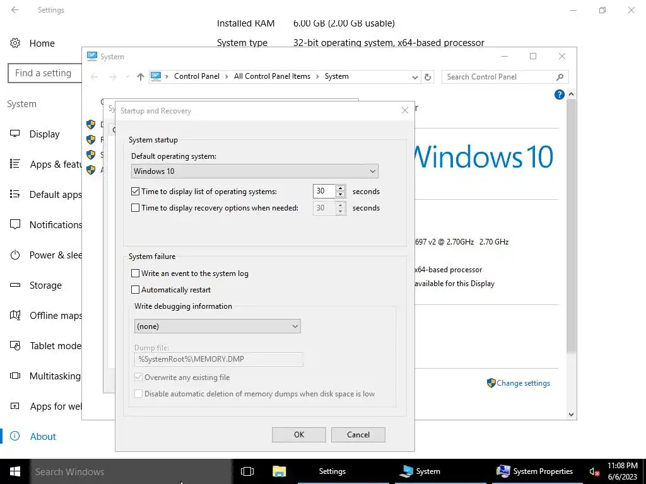Screen dimensions: 646x484
Task: Select Home in Settings sidebar
Action: pyautogui.click(x=42, y=43)
